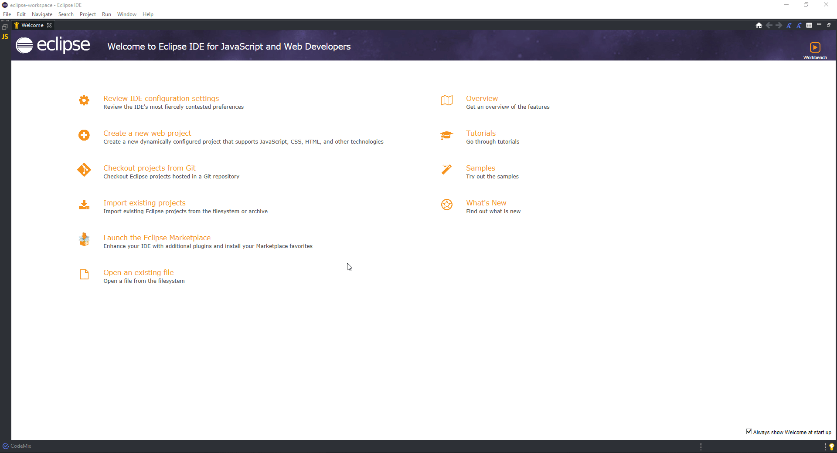Click the Import download-tray icon
The width and height of the screenshot is (837, 453).
[x=84, y=205]
